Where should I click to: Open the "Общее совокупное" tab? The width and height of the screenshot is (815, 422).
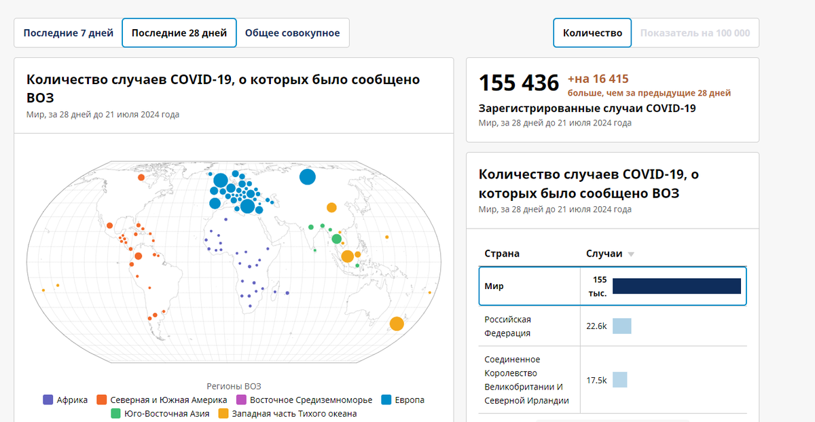click(293, 32)
